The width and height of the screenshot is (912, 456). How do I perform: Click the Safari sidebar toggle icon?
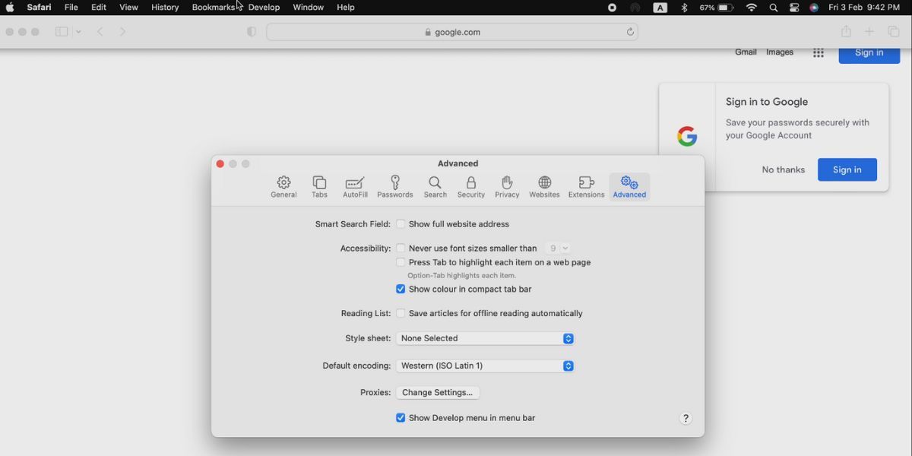click(x=62, y=32)
